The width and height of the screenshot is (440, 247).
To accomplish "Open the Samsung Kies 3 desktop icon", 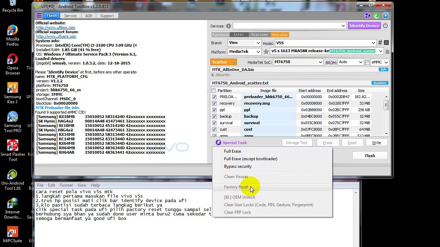I will click(x=12, y=93).
